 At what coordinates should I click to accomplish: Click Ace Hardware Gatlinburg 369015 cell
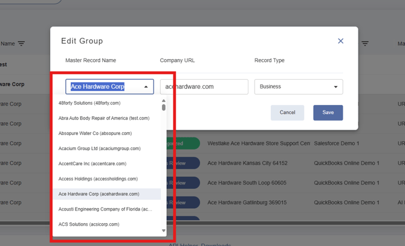pyautogui.click(x=247, y=203)
